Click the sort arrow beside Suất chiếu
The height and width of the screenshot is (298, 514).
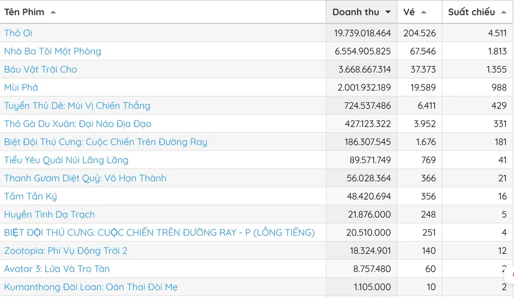504,12
